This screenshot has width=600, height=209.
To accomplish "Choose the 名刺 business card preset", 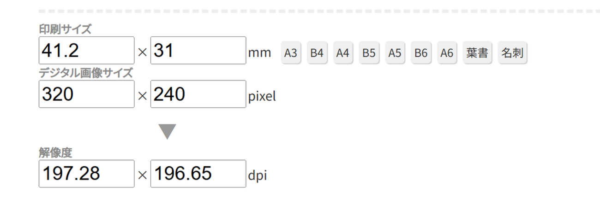I will 512,53.
